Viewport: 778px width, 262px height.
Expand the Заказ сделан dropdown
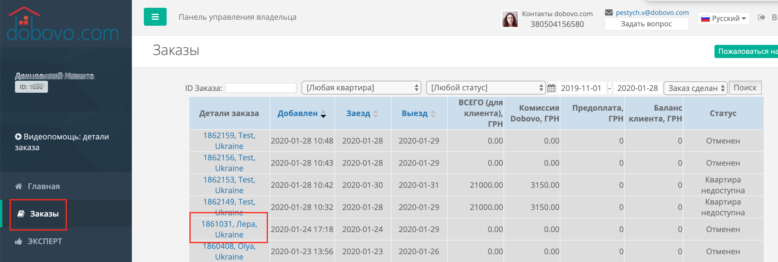(x=696, y=88)
